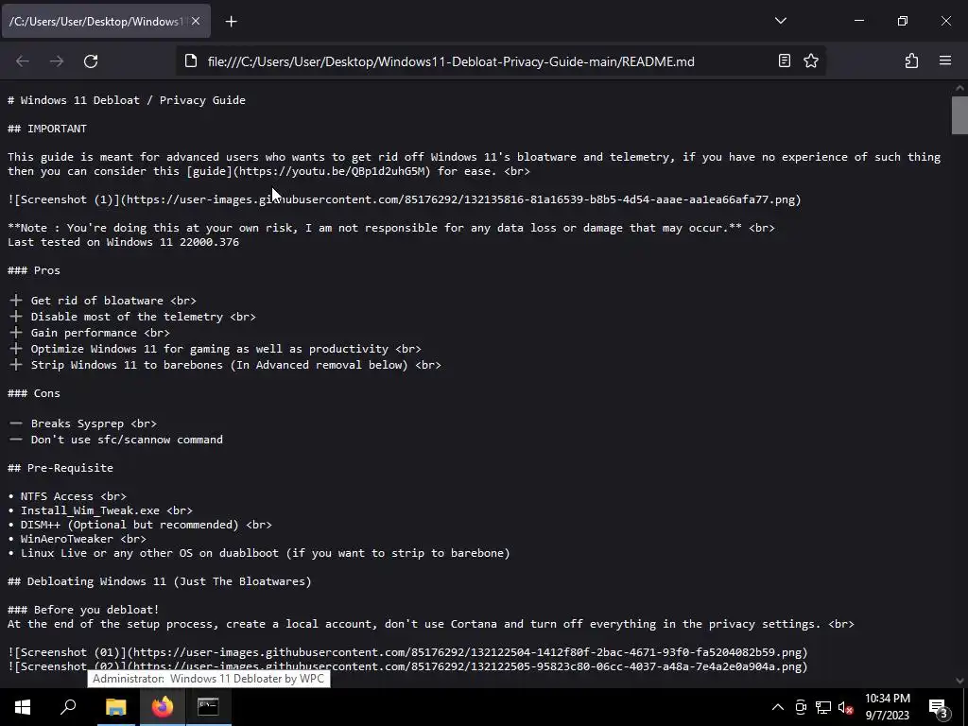
Task: Open a new browser tab
Action: pos(231,22)
